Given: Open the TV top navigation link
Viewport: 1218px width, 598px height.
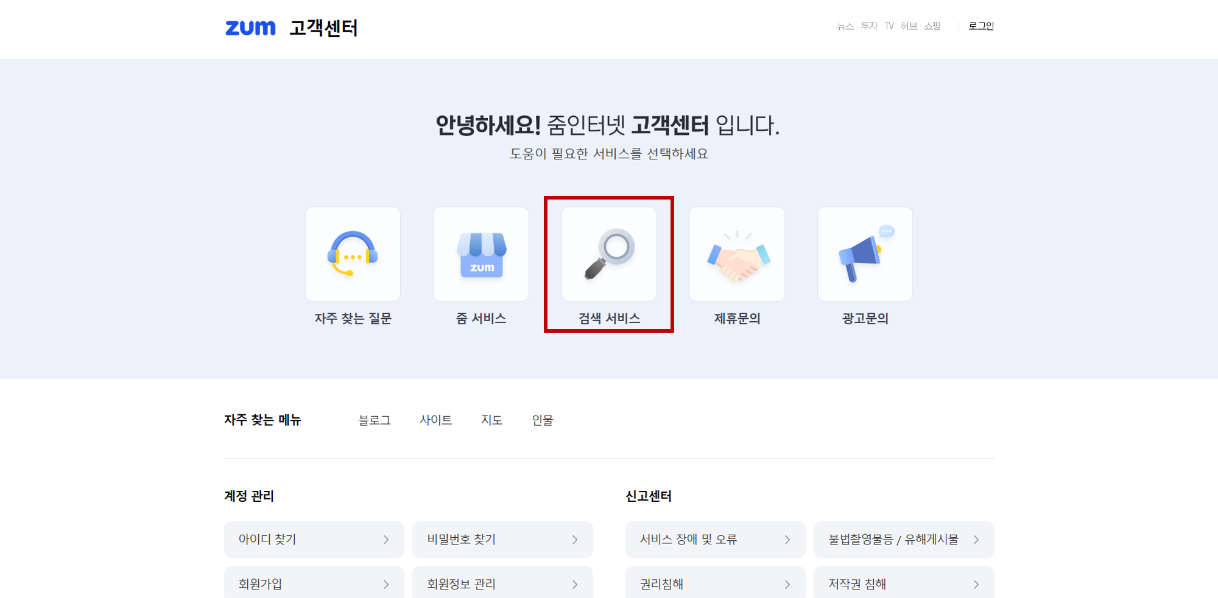Looking at the screenshot, I should point(889,26).
